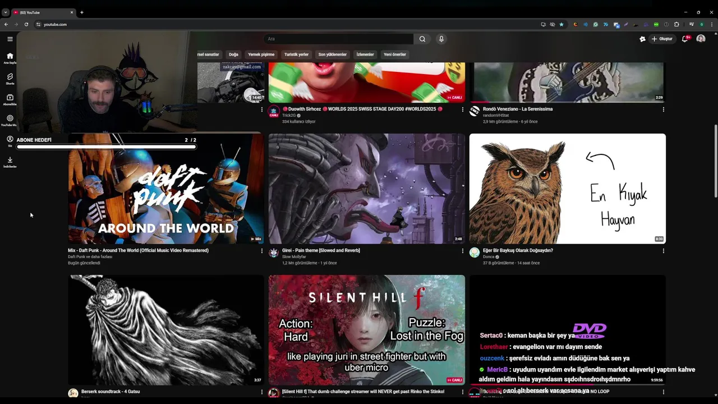Open a new browser tab
The height and width of the screenshot is (404, 718).
[x=81, y=12]
